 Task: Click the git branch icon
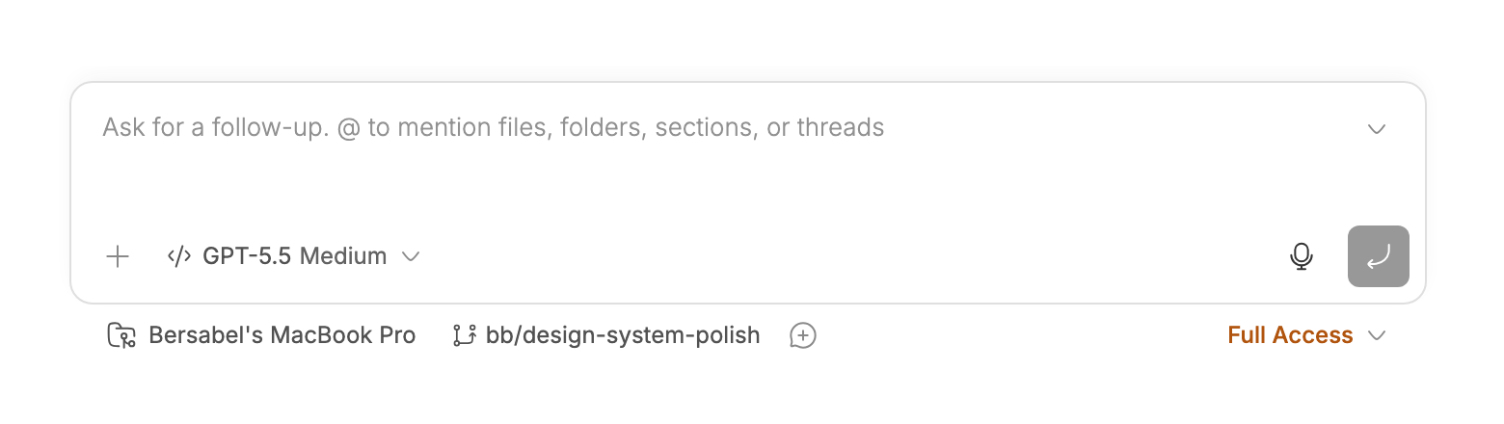pyautogui.click(x=465, y=335)
